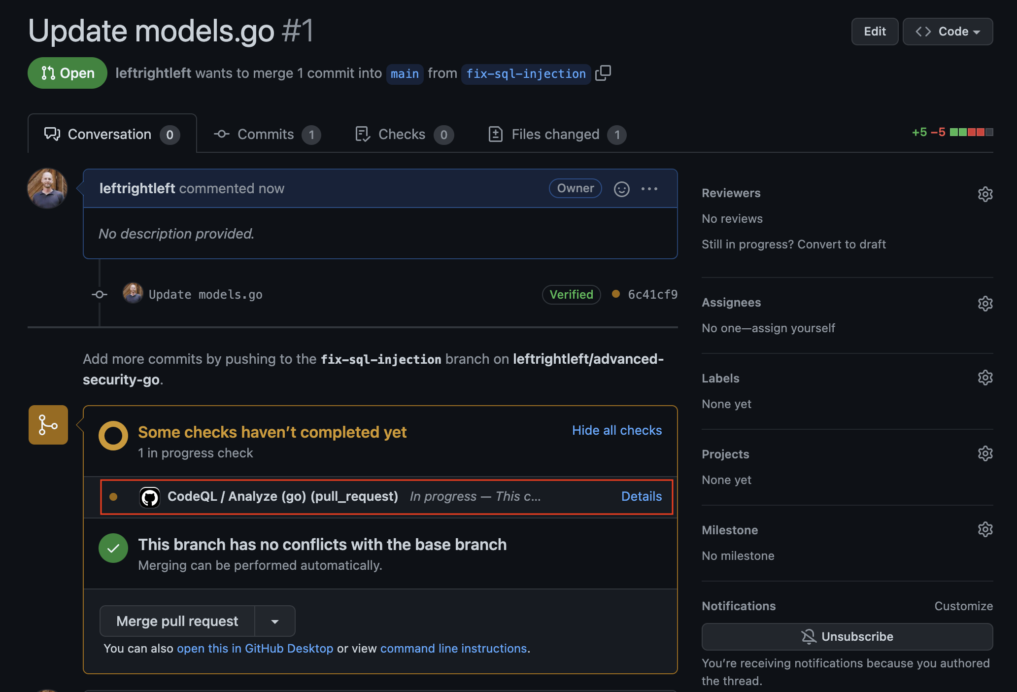
Task: Click the +5 −5 diffstat color blocks
Action: [971, 132]
